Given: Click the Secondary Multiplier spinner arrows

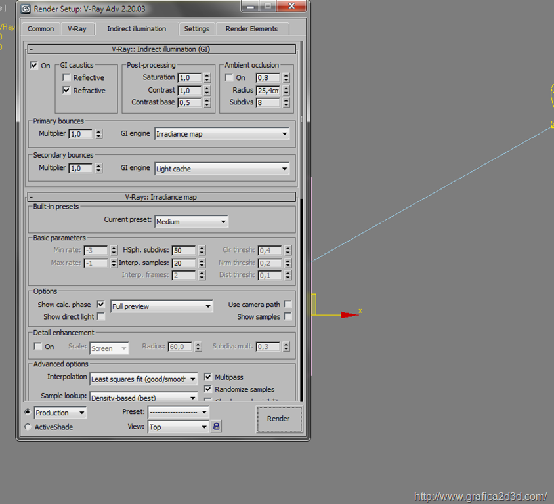Looking at the screenshot, I should [x=99, y=168].
